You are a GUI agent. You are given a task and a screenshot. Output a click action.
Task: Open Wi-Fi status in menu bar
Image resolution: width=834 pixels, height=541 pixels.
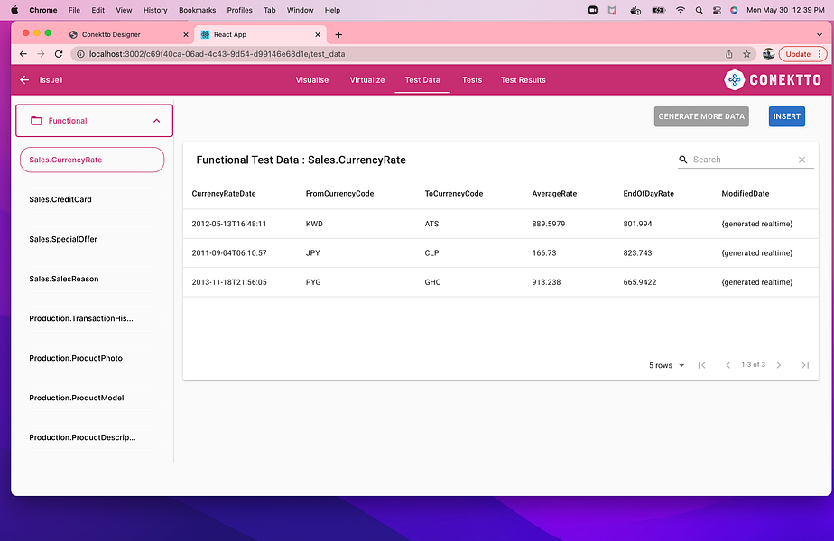681,10
